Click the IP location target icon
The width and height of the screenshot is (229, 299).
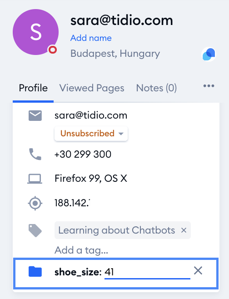point(35,203)
